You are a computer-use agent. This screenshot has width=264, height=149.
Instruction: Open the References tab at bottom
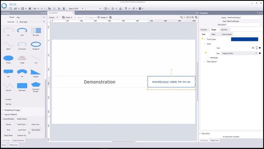pos(14,145)
